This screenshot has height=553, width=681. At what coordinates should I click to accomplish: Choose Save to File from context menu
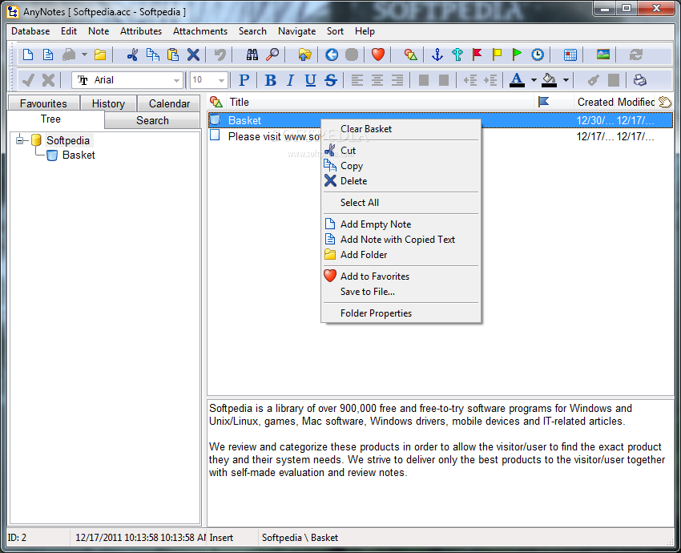[x=401, y=292]
